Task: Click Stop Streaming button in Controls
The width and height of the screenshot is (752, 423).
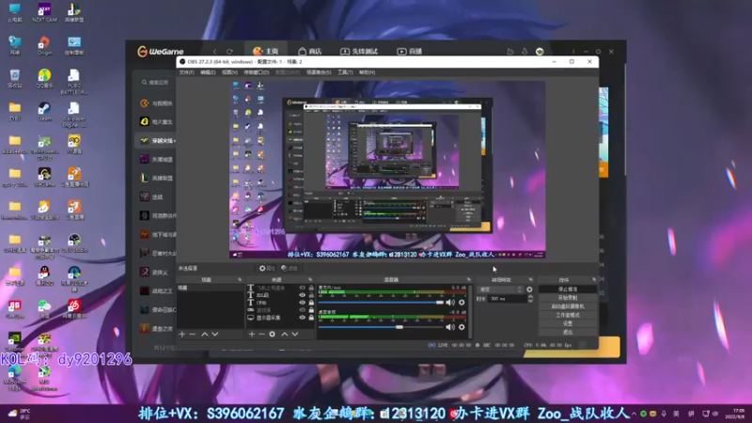Action: pyautogui.click(x=568, y=290)
